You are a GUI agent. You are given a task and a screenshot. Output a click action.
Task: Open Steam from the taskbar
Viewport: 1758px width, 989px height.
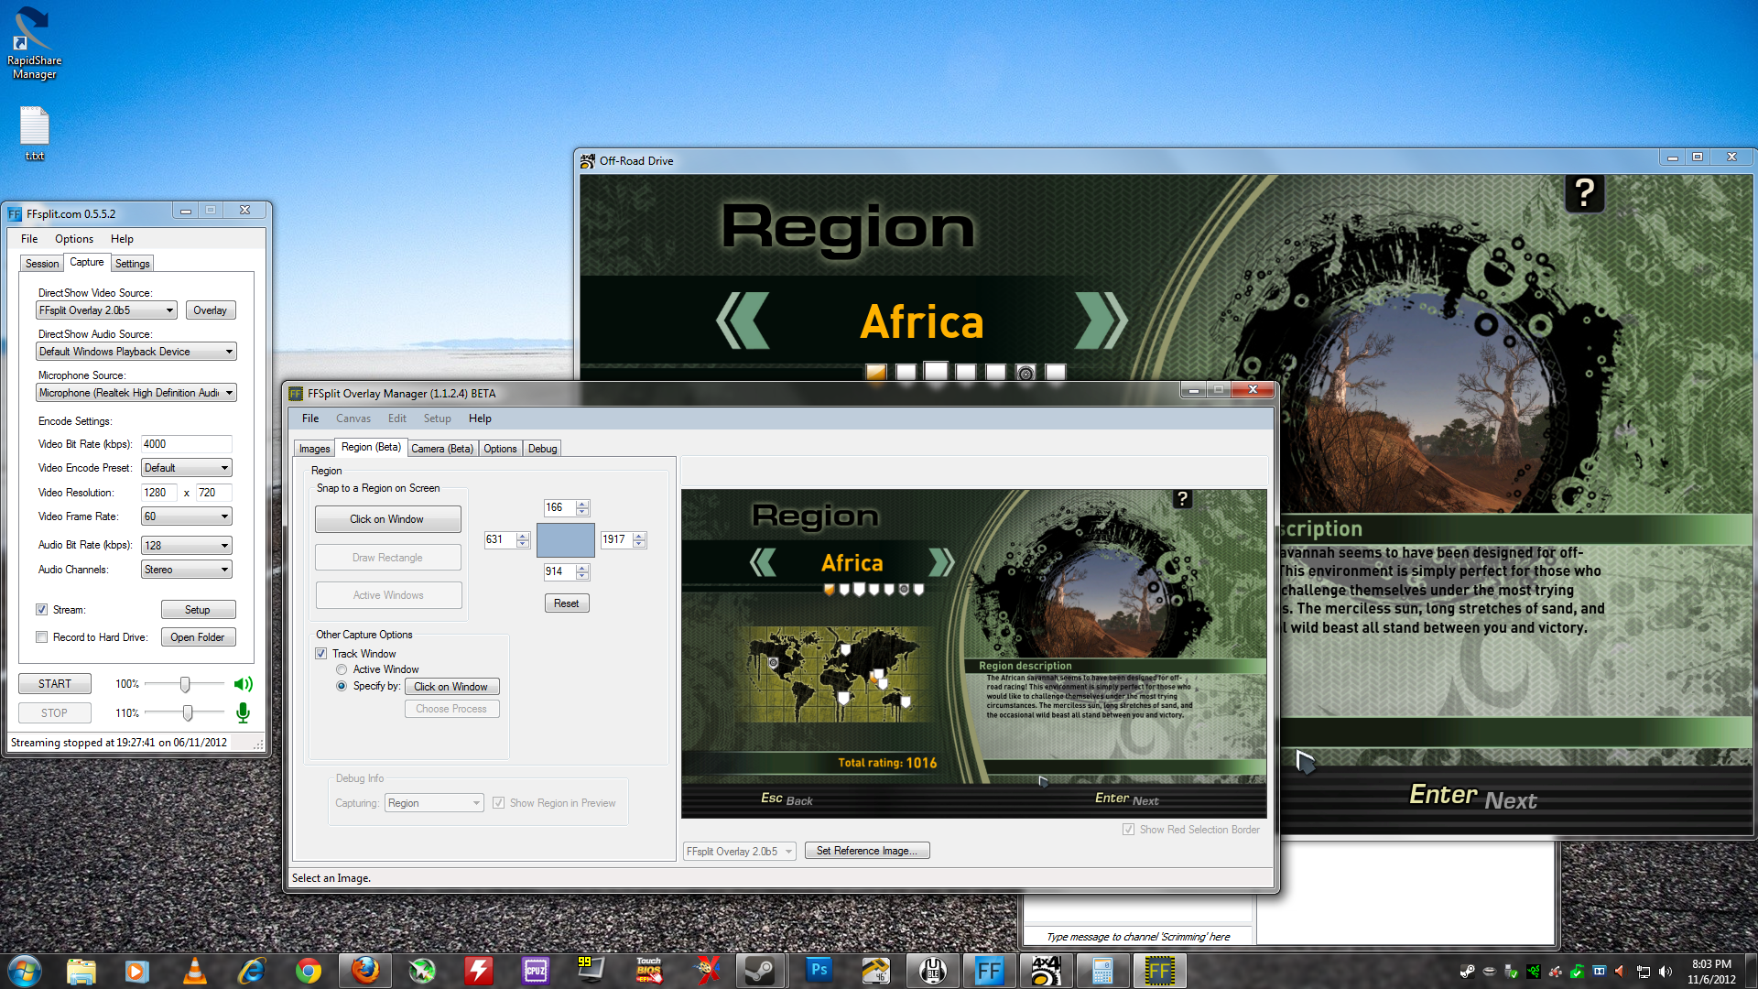point(760,971)
